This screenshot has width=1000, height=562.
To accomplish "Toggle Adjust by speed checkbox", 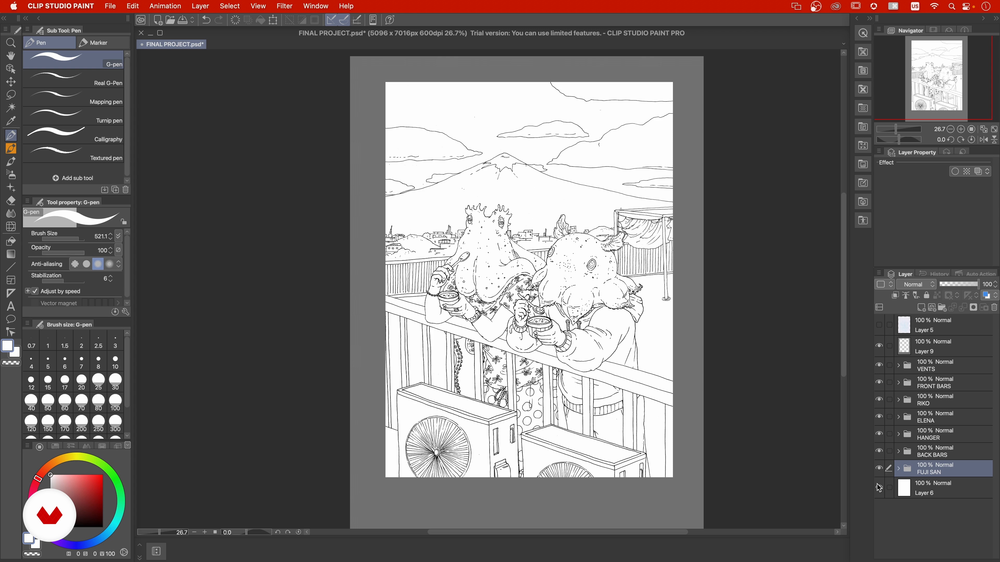I will [x=35, y=291].
